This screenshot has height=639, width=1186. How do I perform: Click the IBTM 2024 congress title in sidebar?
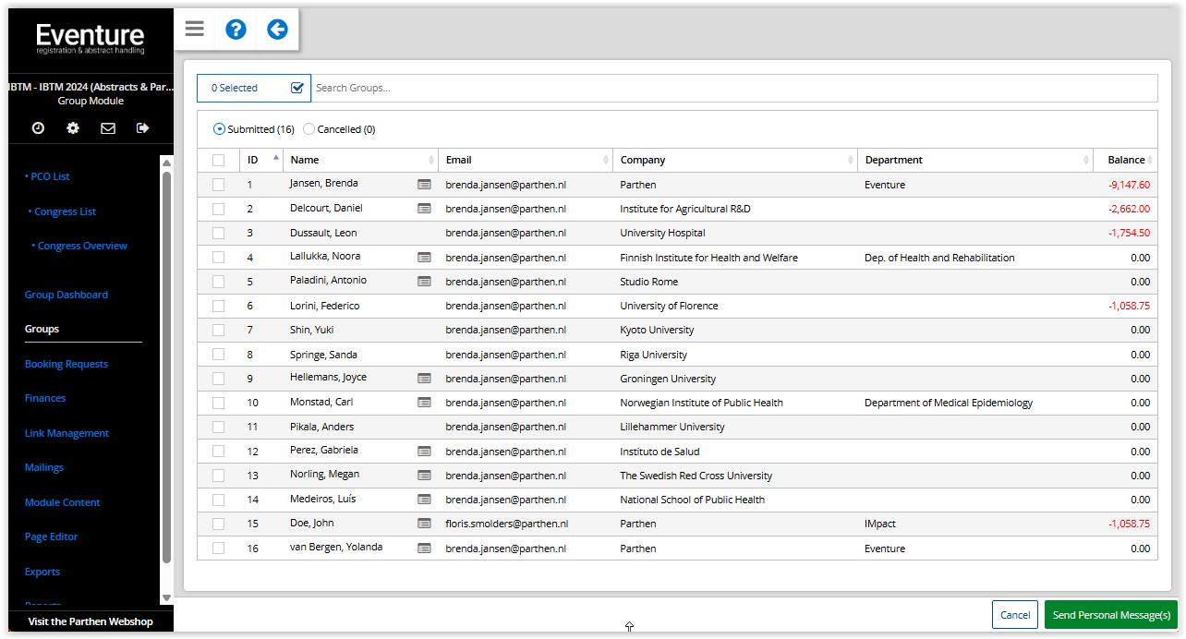tap(91, 87)
